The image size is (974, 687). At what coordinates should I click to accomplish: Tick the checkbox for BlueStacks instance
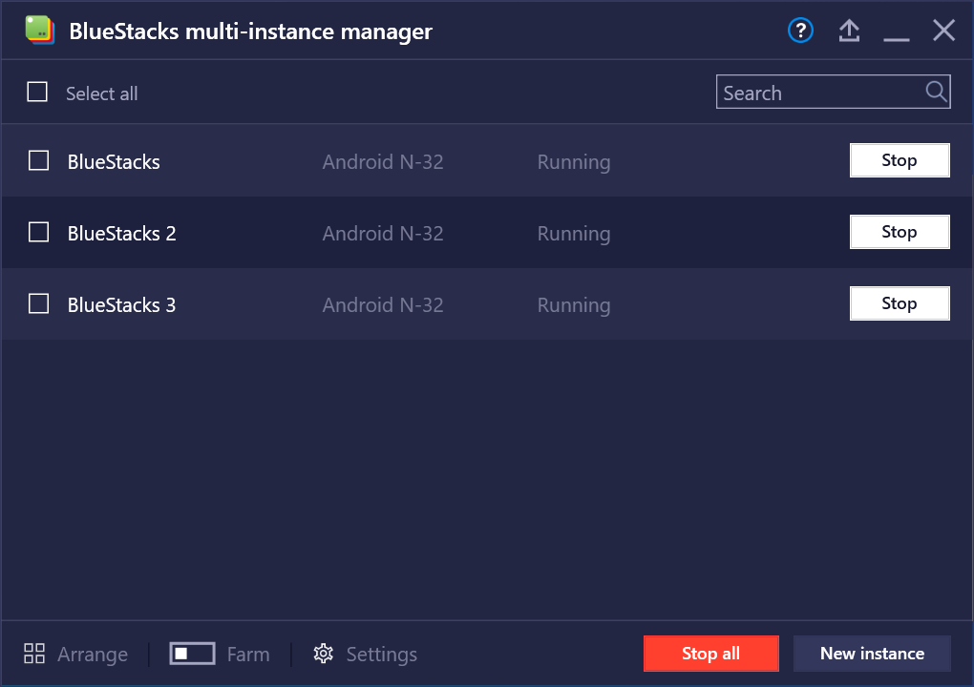pos(38,160)
